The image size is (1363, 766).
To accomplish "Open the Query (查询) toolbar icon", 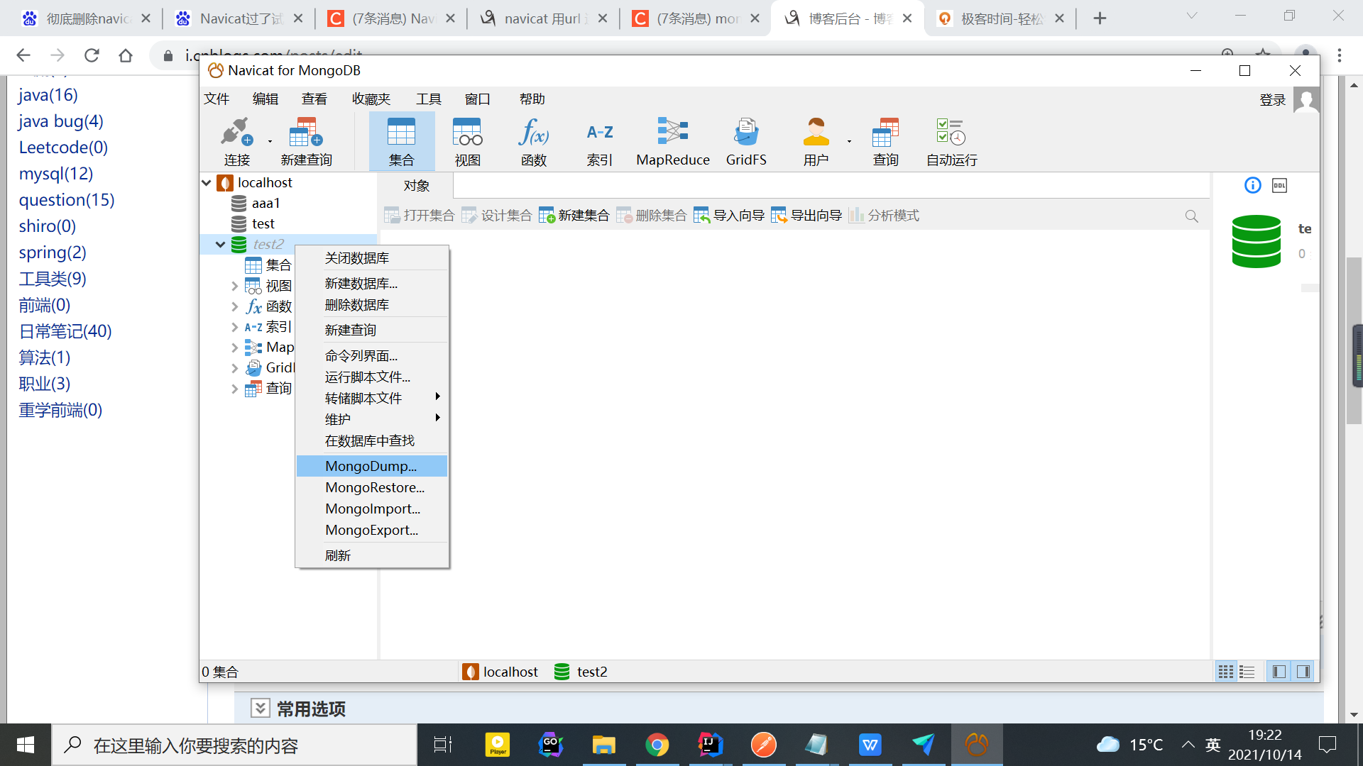I will (x=885, y=142).
